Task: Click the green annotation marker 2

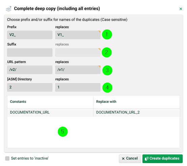Action: pos(107,53)
